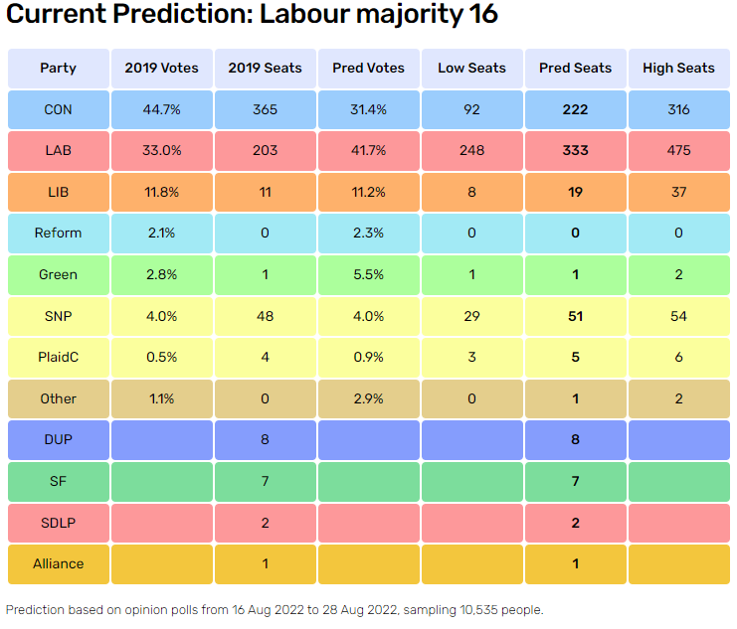Select the DUP party cell
Screen dimensions: 737x629
[x=58, y=439]
